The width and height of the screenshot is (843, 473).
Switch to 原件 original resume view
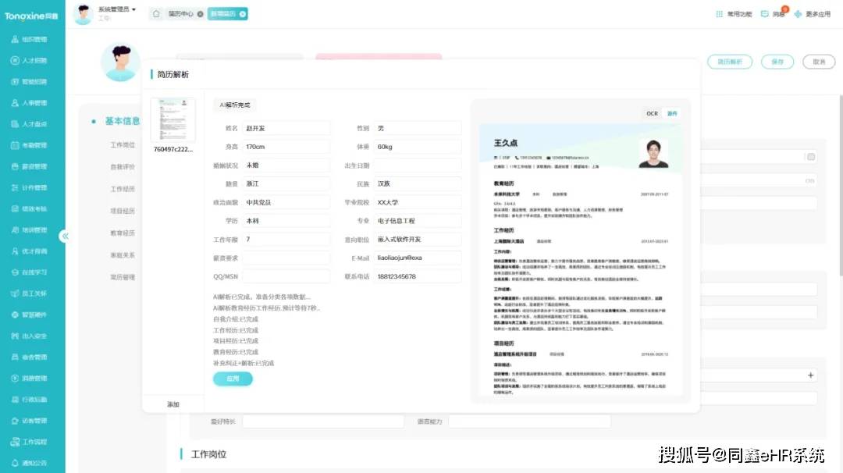tap(672, 114)
